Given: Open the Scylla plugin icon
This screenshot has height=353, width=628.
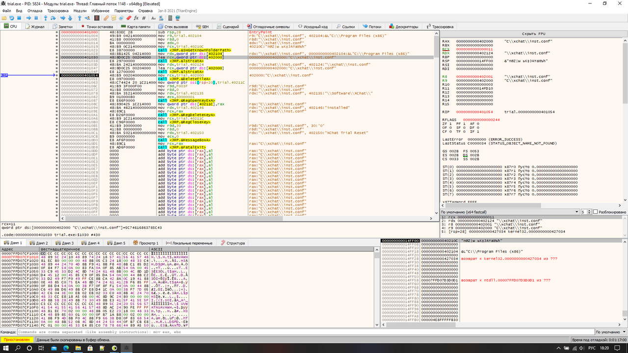Looking at the screenshot, I should pyautogui.click(x=97, y=18).
